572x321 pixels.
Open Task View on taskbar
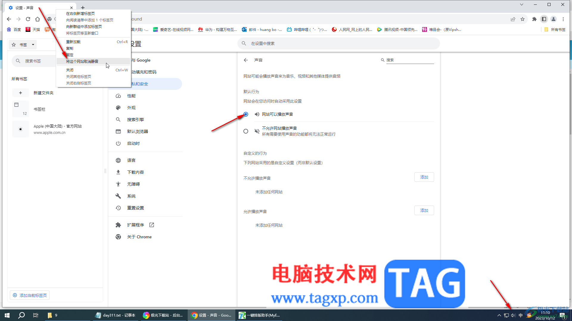pyautogui.click(x=36, y=315)
